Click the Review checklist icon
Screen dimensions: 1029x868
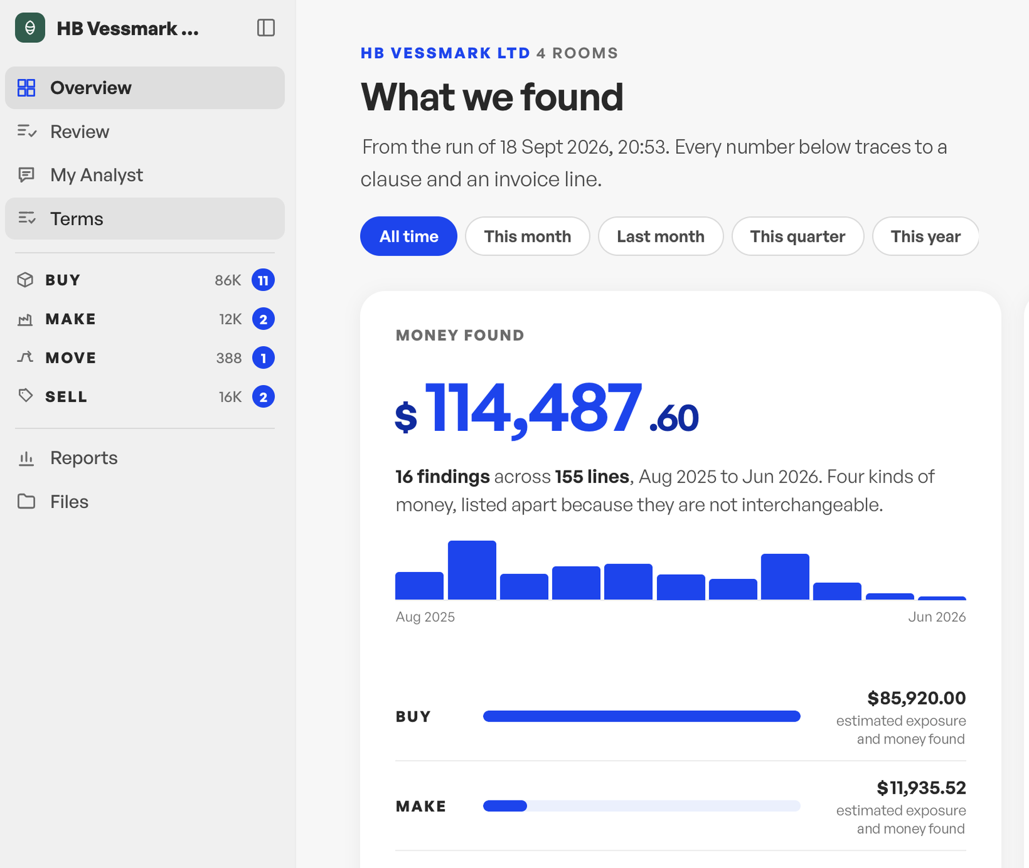(x=26, y=131)
